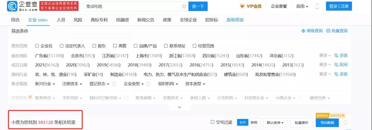Switch to the 招投标 tab

pos(211,20)
